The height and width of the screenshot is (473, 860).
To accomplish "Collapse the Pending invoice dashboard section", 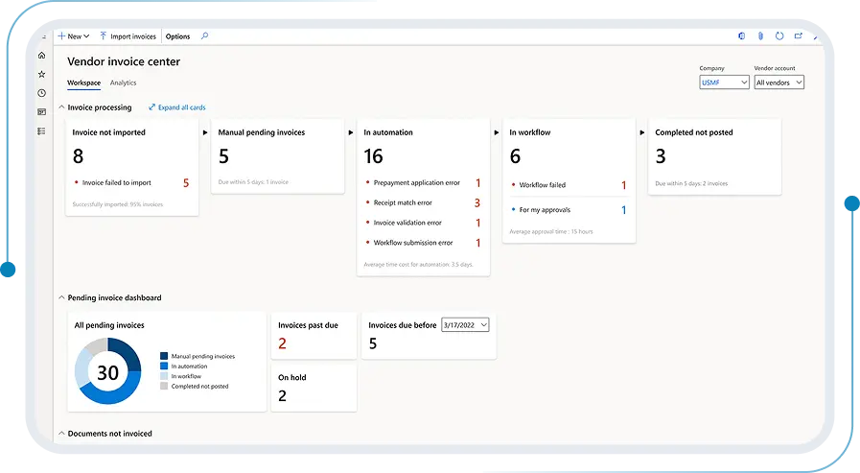I will coord(61,298).
